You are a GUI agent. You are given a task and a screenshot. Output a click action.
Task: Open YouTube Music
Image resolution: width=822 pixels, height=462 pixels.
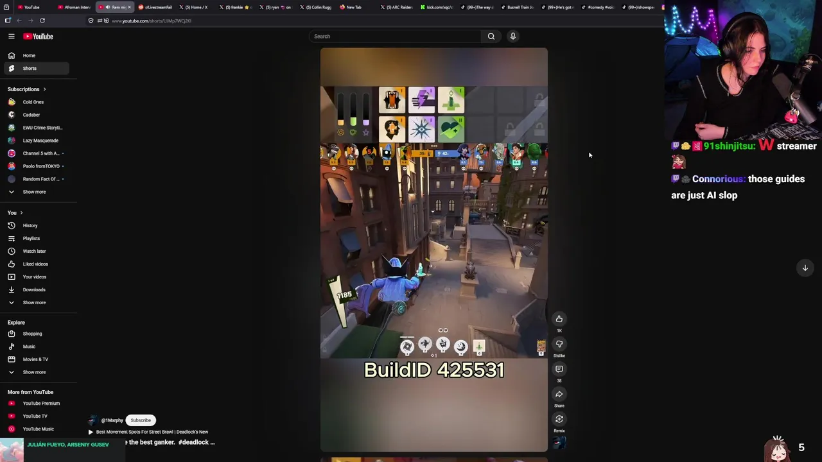(37, 429)
